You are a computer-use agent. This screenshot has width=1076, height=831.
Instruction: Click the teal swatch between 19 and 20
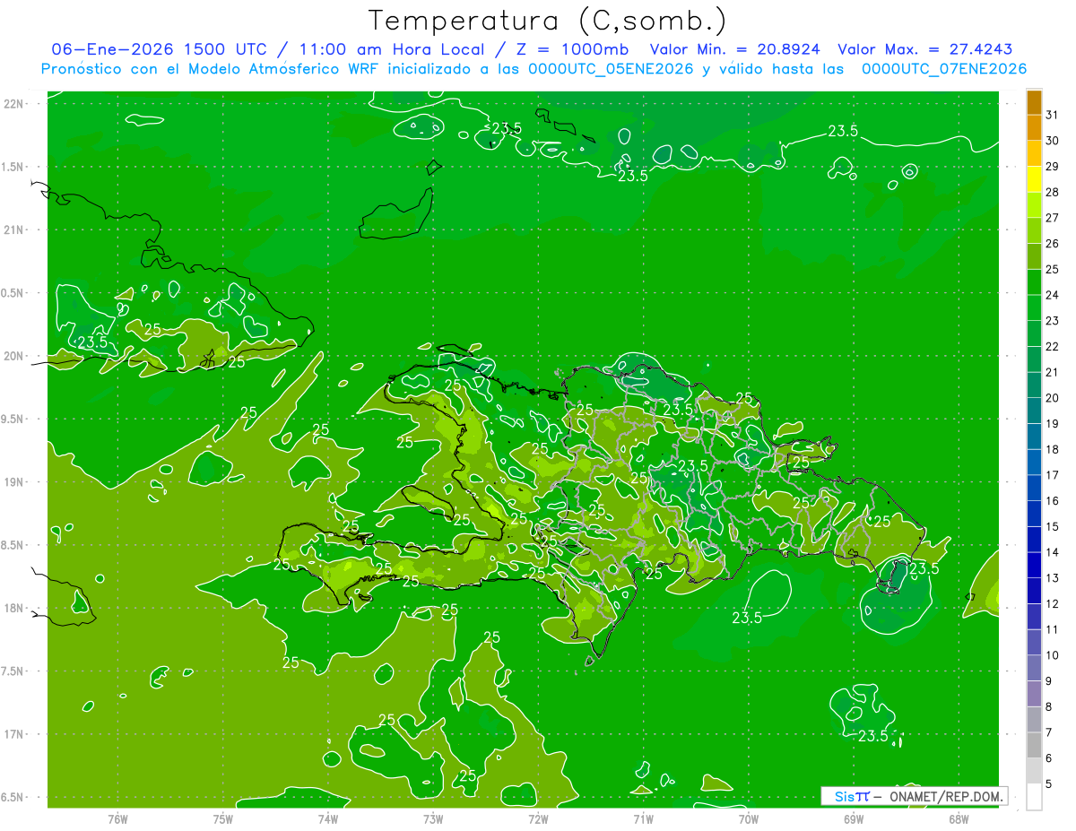[1034, 411]
